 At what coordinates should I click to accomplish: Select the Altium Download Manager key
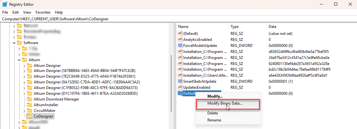[56, 99]
